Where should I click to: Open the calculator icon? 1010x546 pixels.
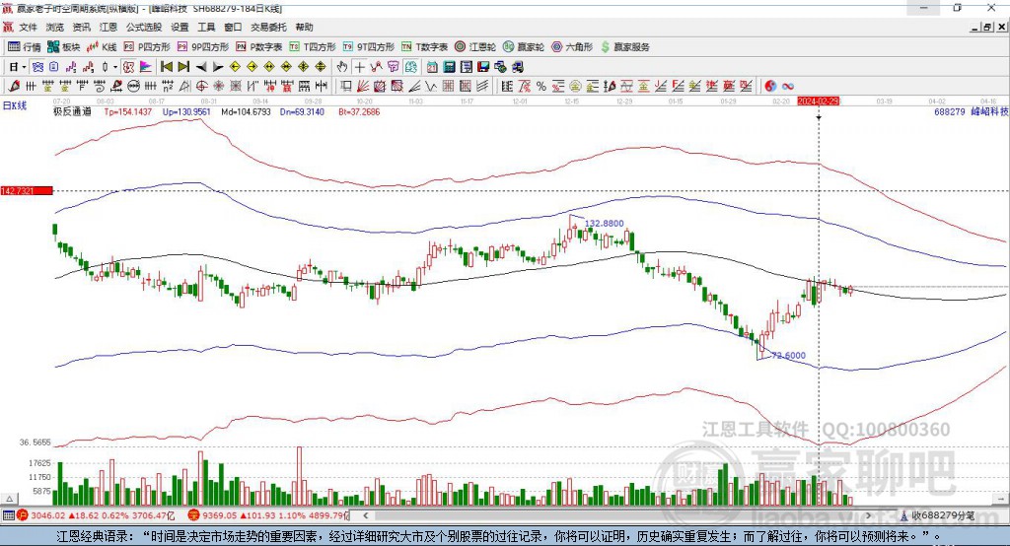click(449, 67)
